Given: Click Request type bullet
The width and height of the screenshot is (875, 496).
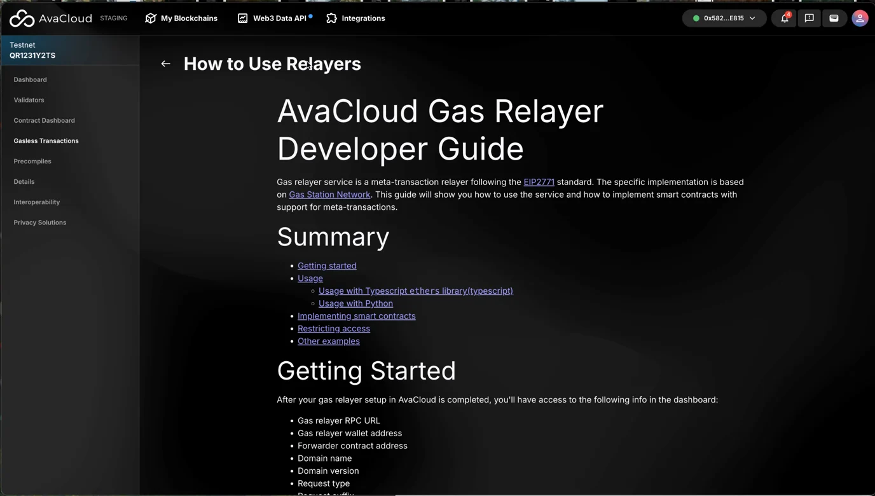Looking at the screenshot, I should 324,484.
